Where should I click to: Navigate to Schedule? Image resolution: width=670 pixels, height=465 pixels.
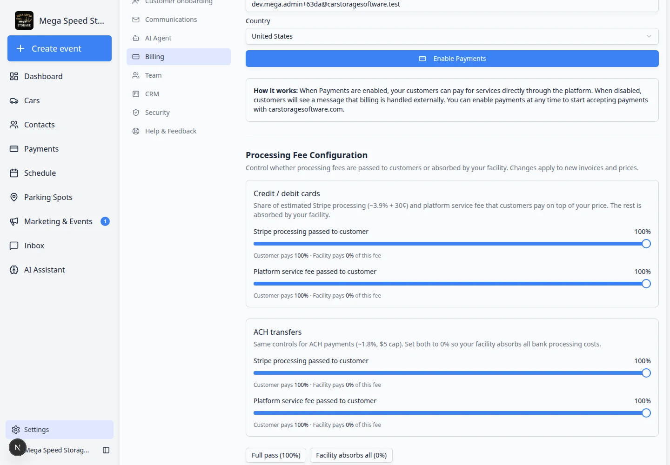60,173
